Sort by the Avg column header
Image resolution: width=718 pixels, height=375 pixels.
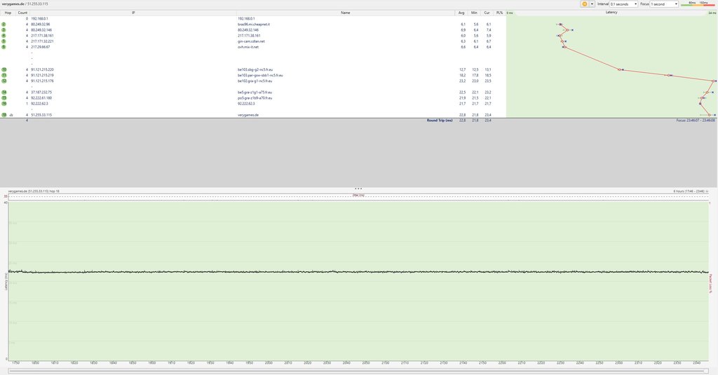coord(461,13)
